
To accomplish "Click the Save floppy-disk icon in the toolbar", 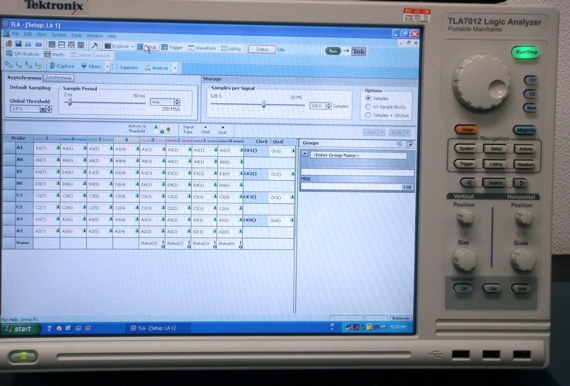I will [x=18, y=44].
